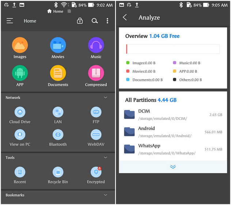The height and width of the screenshot is (205, 231).
Task: Collapse the Tools section
Action: tap(106, 157)
